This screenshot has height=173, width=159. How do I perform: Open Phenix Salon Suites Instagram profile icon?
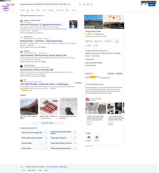point(89,137)
